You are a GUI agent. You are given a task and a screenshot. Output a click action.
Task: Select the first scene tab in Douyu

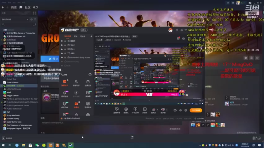pos(68,36)
